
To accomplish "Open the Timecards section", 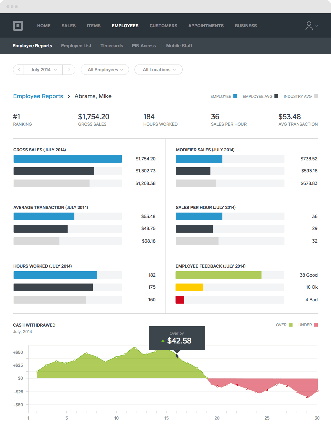I will 112,46.
